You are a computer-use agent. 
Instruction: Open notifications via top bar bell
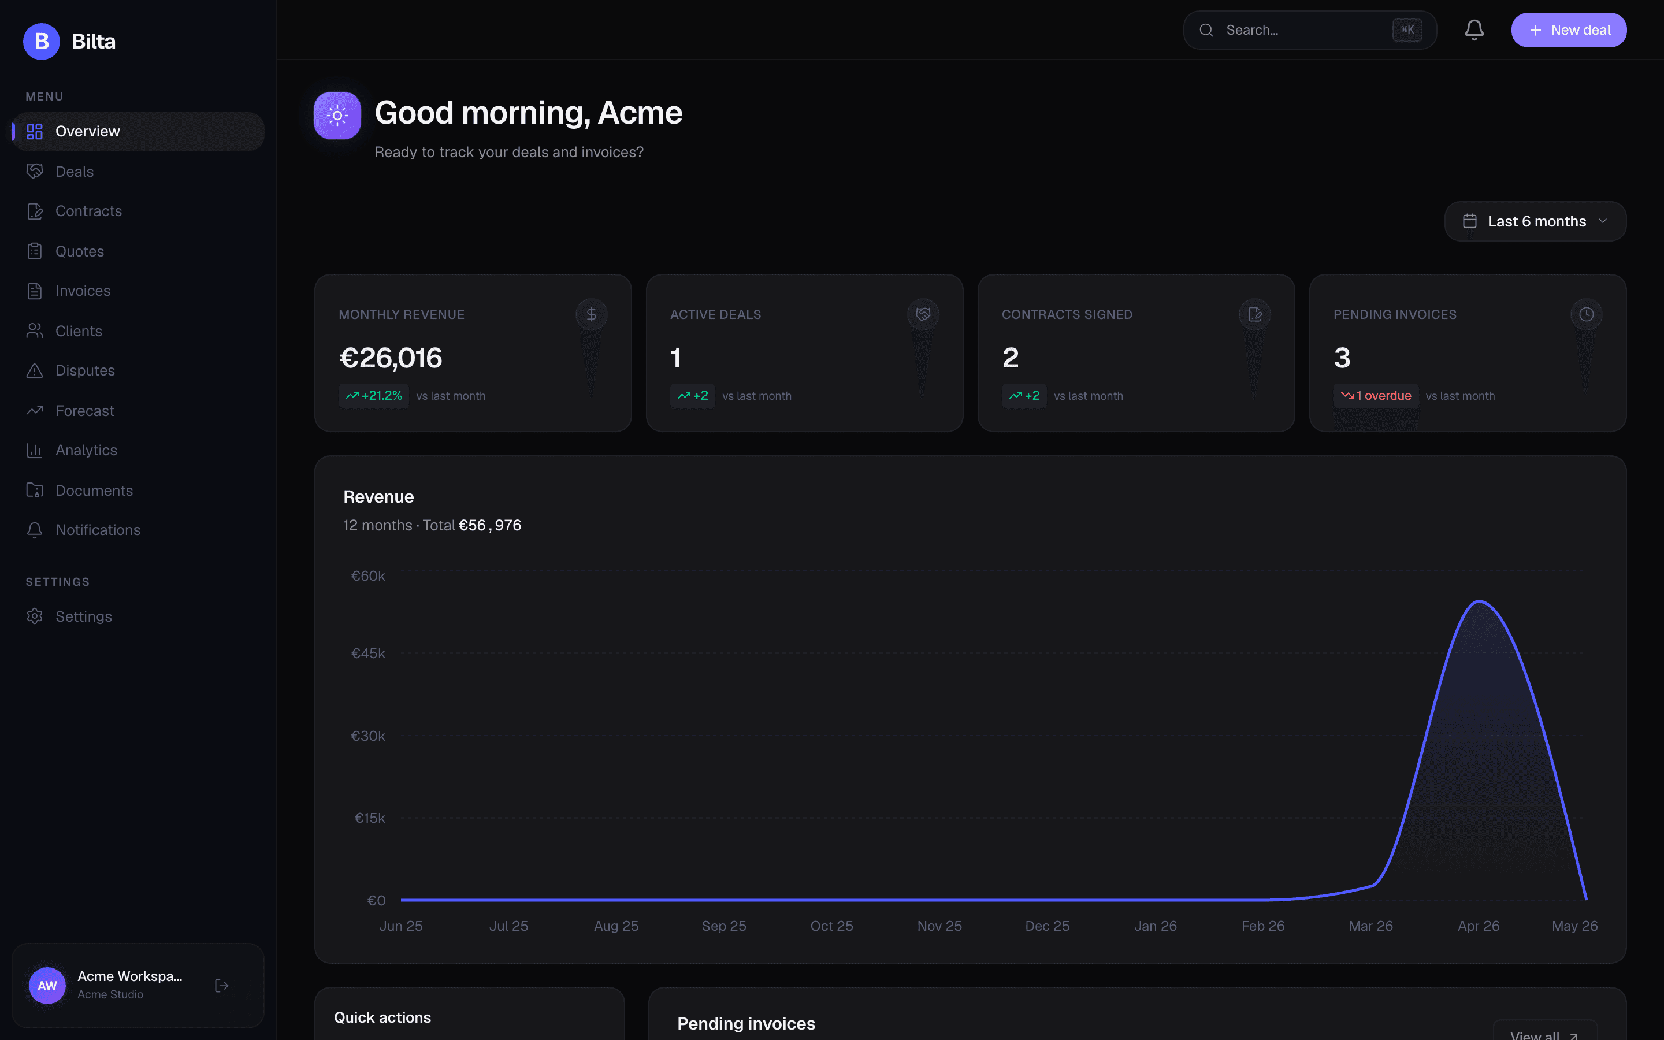(x=1473, y=29)
